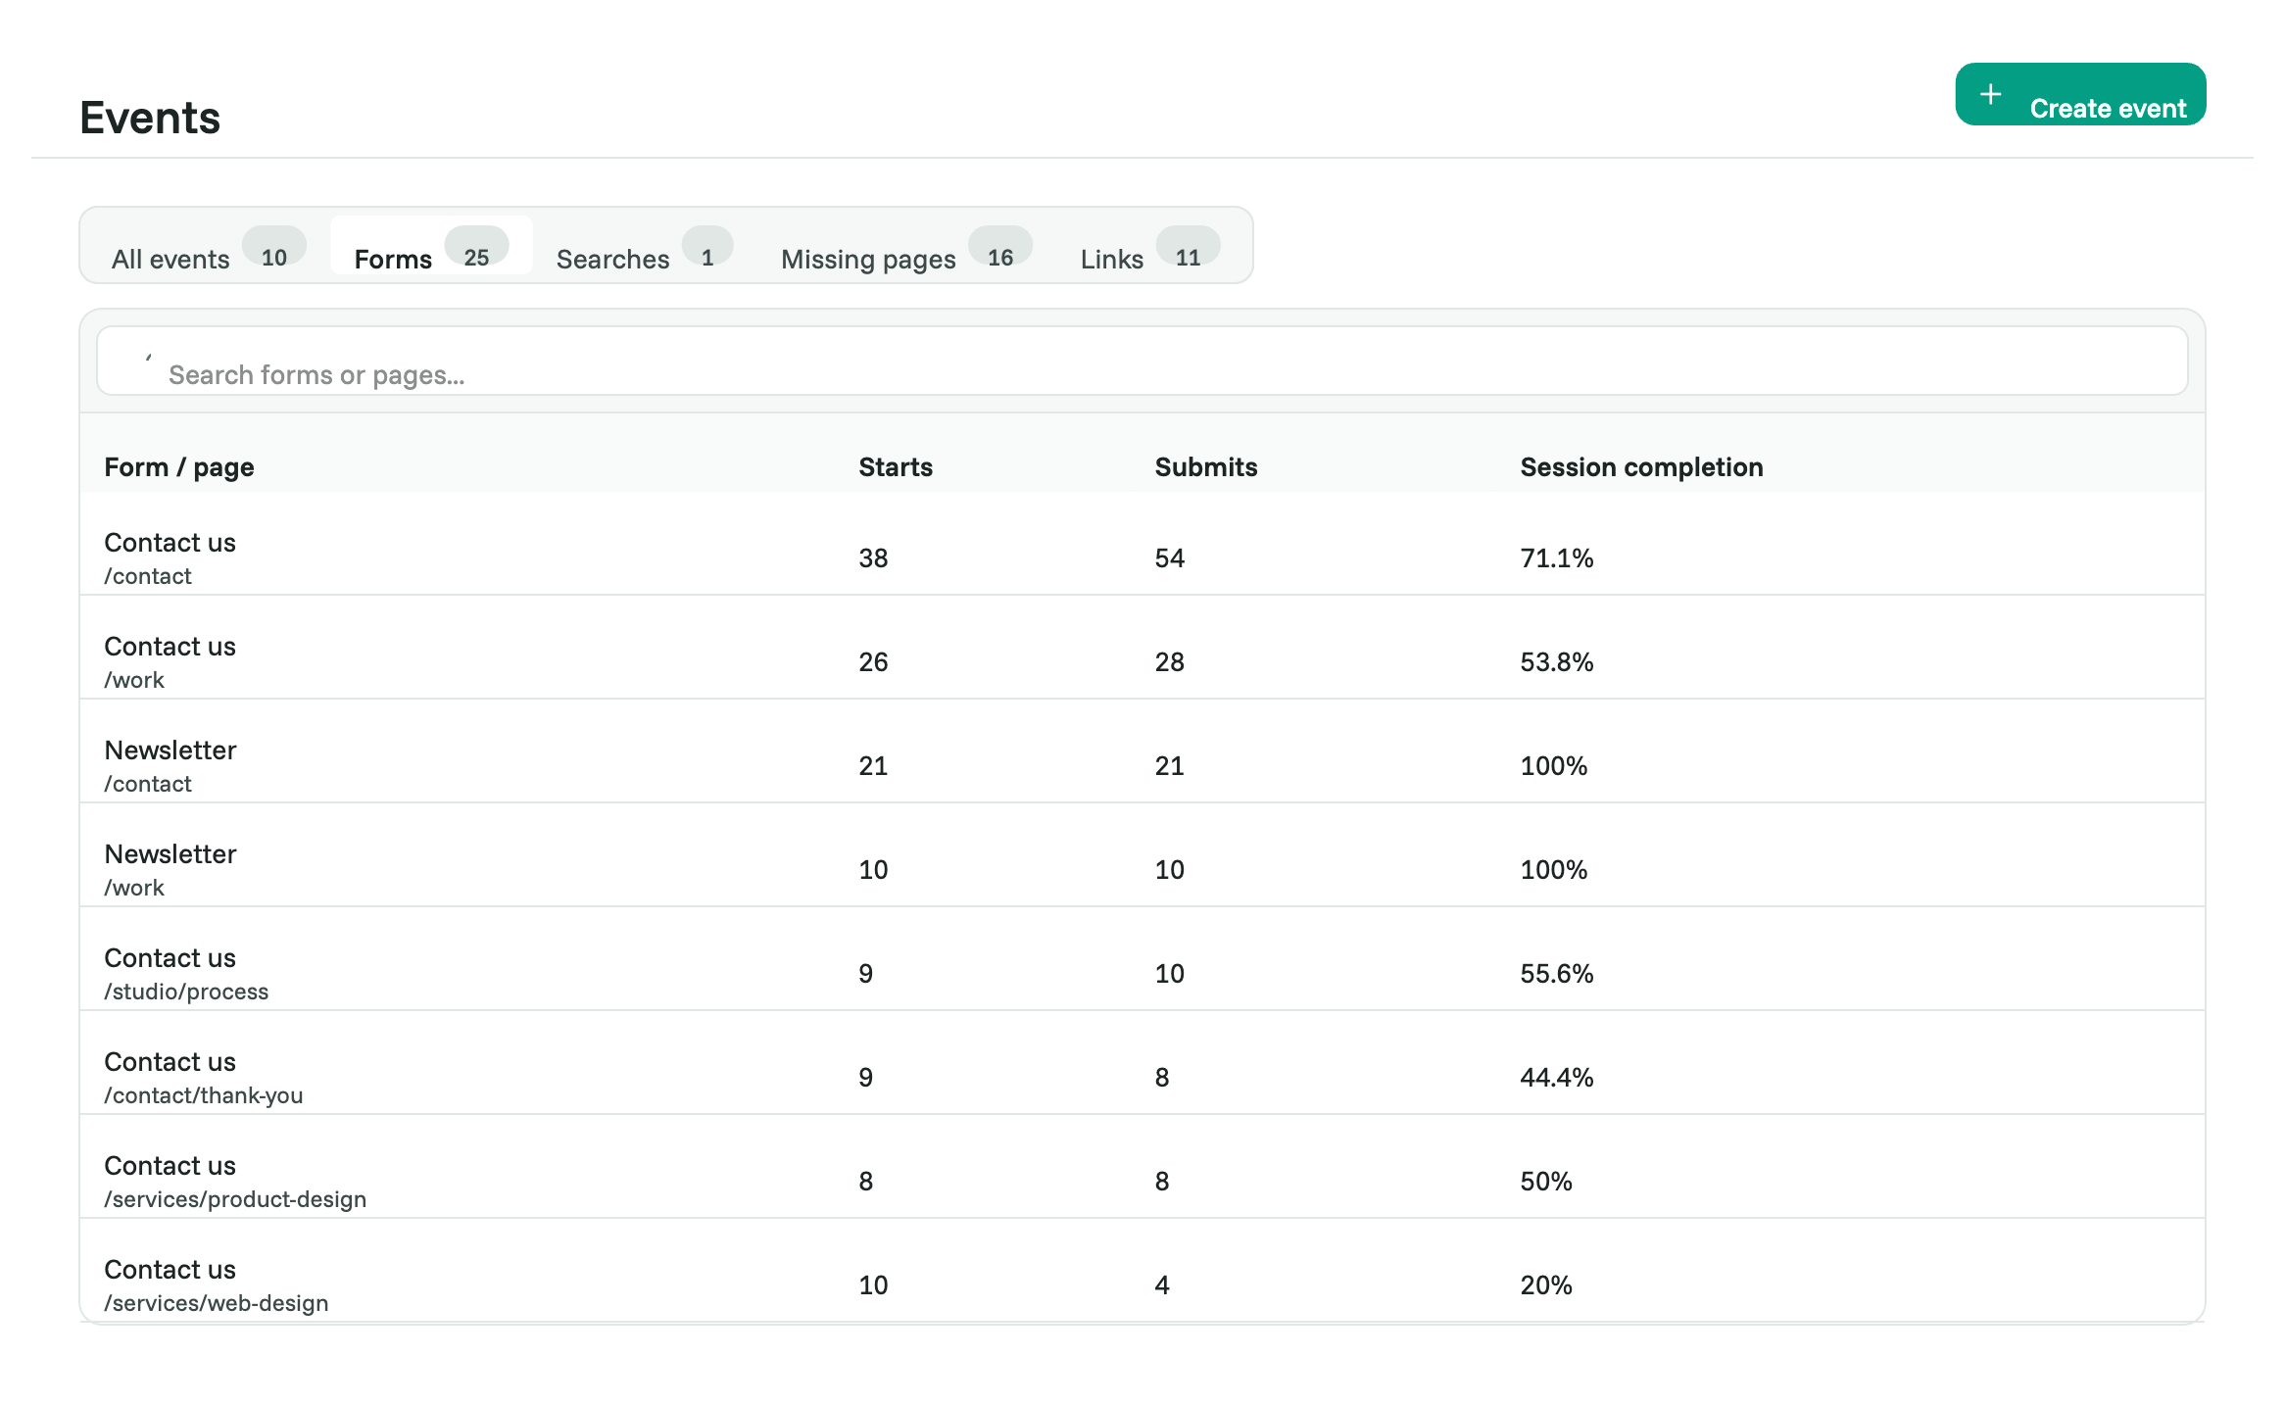Screen dimensions: 2285x1405
Task: Open the Searches tab
Action: pos(644,246)
